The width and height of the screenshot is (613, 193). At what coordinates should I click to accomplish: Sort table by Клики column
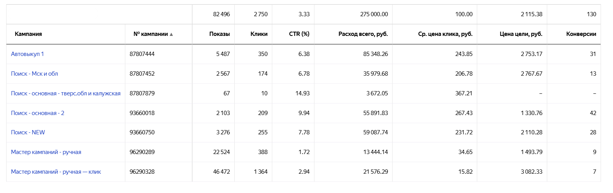coord(259,34)
